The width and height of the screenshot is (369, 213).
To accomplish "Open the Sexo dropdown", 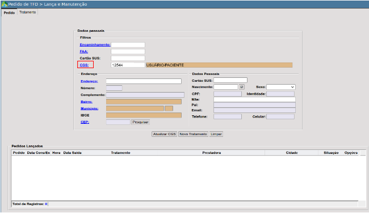I will [281, 87].
